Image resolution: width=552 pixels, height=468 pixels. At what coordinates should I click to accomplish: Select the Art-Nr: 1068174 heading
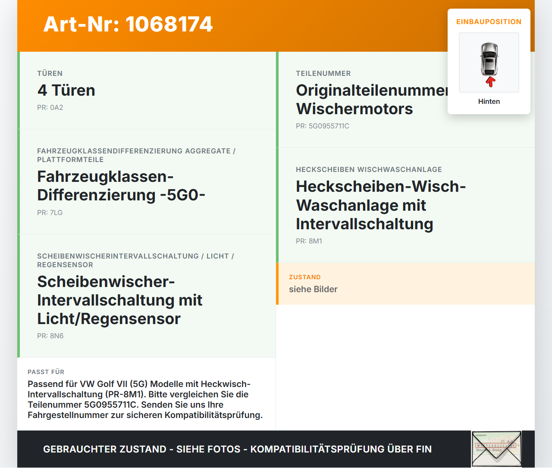pyautogui.click(x=128, y=24)
